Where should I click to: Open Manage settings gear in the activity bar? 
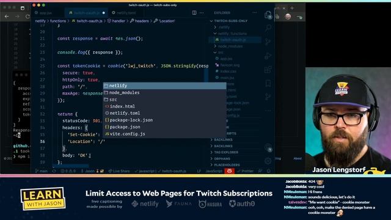pos(268,161)
